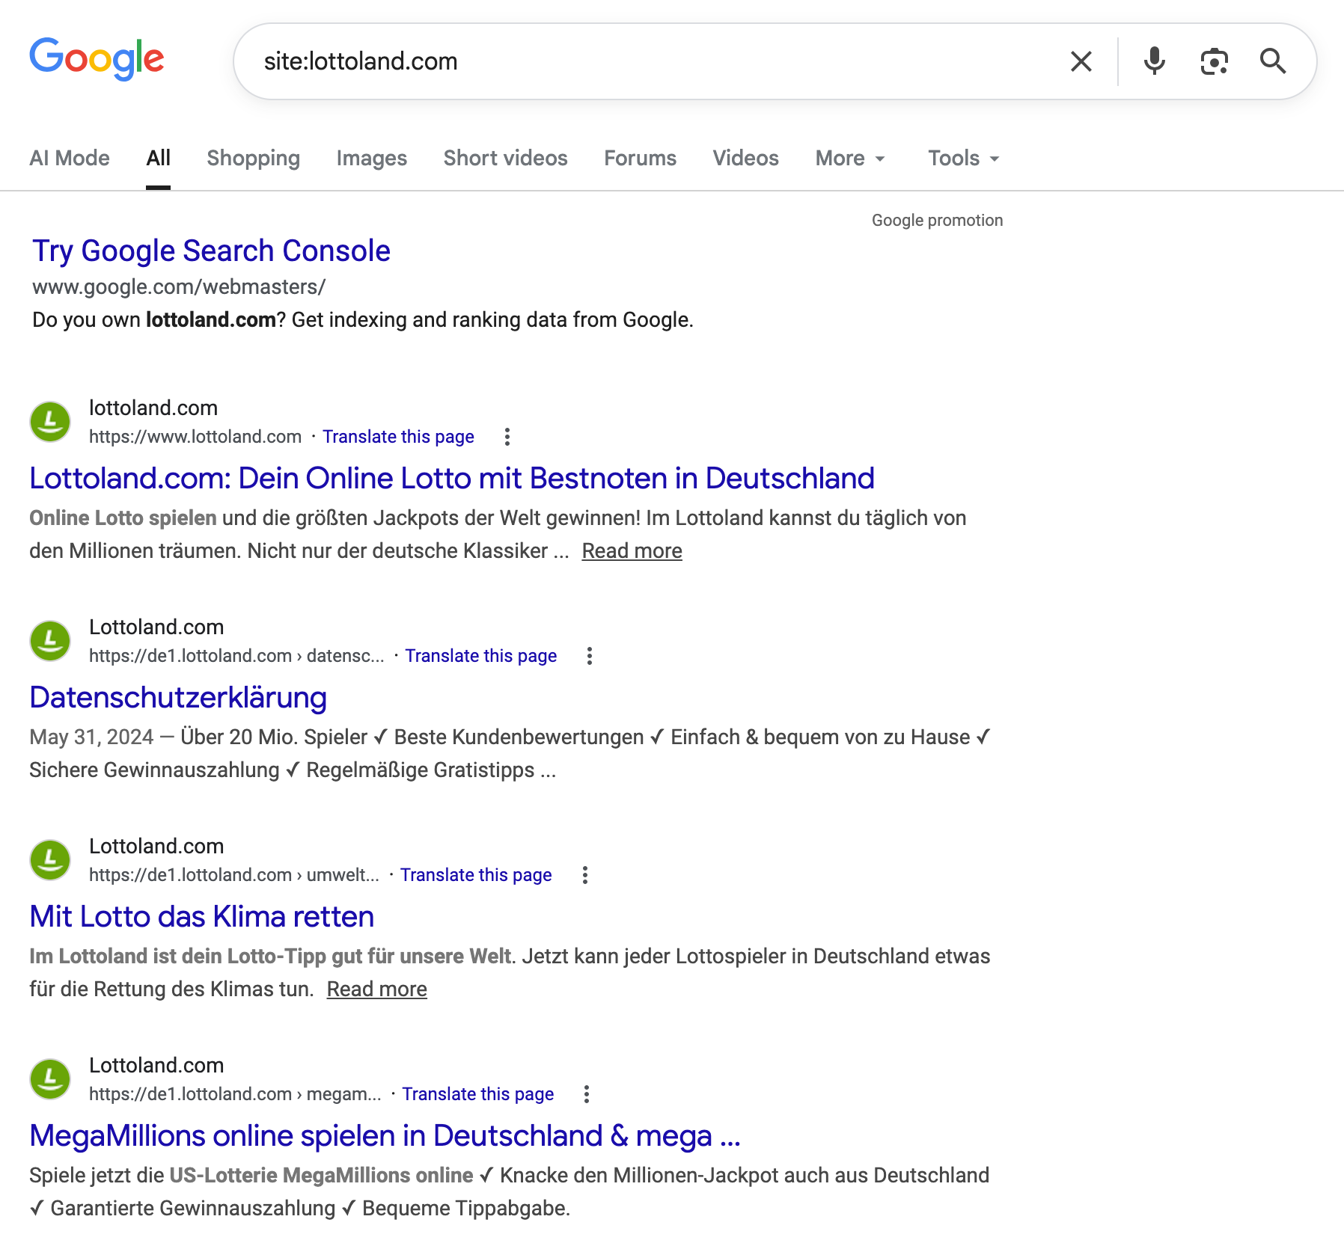
Task: Click the magnifying glass to search
Action: pos(1274,61)
